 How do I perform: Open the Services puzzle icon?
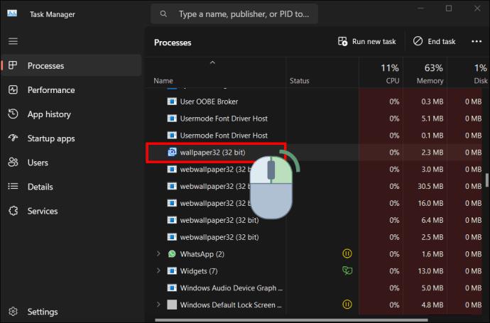click(x=13, y=211)
